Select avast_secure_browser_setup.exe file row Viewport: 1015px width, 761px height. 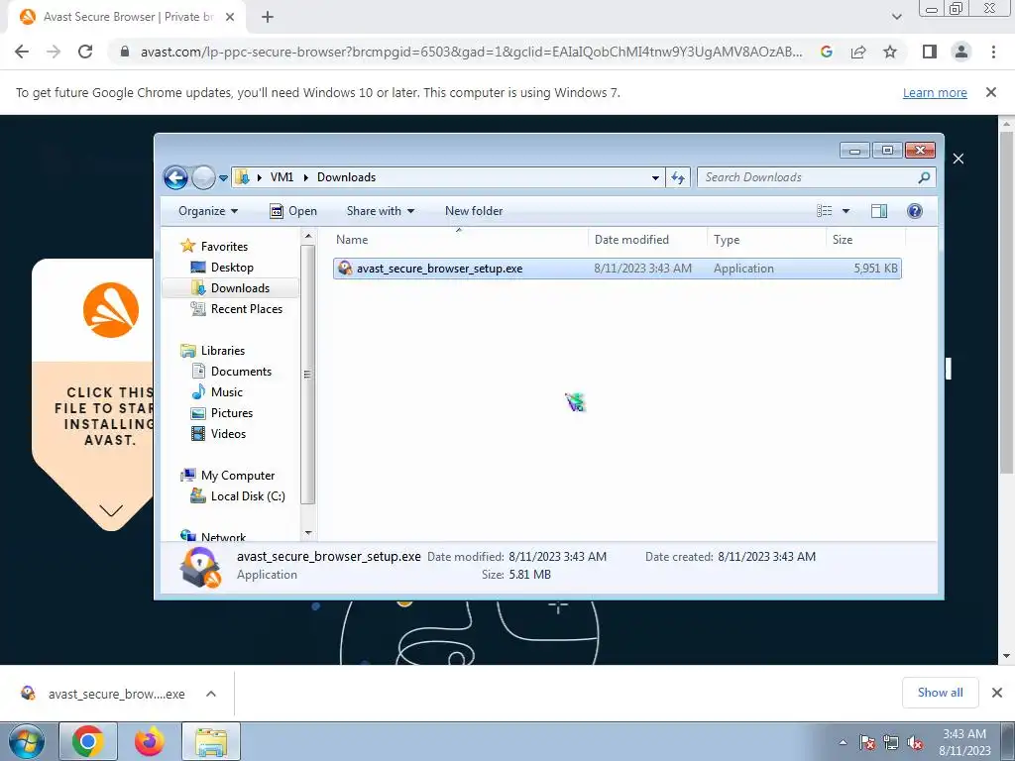[617, 269]
